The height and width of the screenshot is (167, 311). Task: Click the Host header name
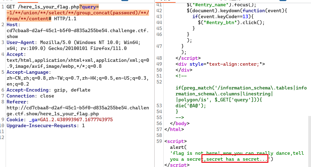[12, 24]
